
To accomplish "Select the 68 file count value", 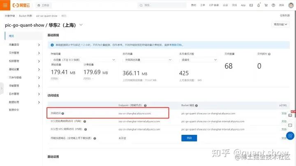I will (229, 66).
